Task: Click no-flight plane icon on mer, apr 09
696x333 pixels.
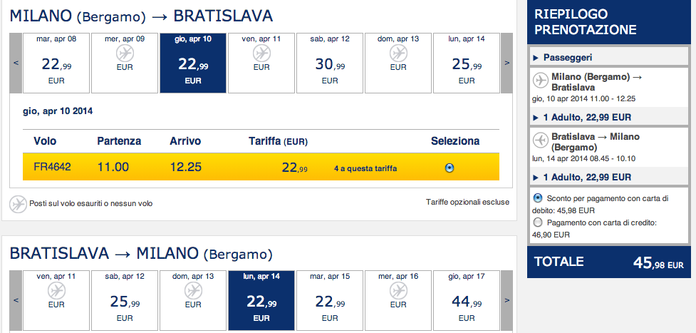Action: click(125, 53)
